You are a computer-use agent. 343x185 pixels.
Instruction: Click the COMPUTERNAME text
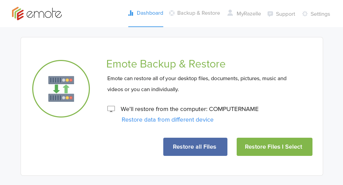click(x=234, y=109)
